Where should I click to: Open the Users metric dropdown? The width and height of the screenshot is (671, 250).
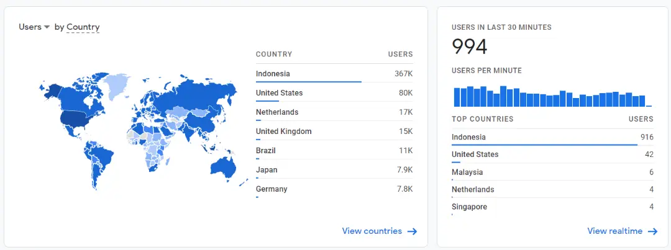34,27
